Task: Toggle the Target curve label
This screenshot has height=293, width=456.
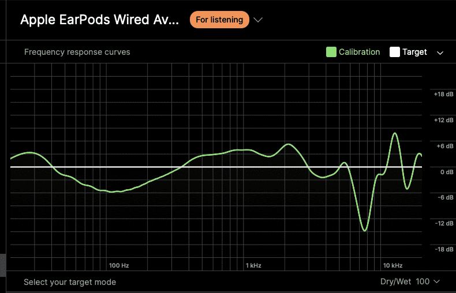Action: [414, 52]
